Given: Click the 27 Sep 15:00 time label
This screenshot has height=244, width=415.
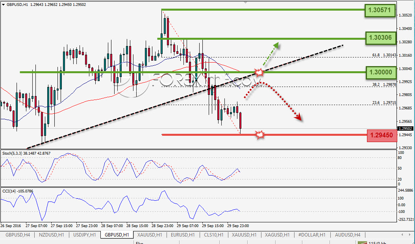Looking at the screenshot, I should click(62, 226).
